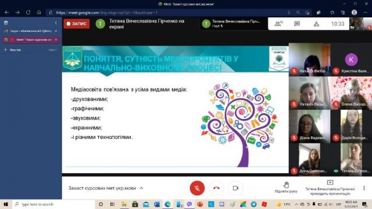Launch Telegram from the taskbar
Viewport: 372px width, 209px height.
click(253, 204)
